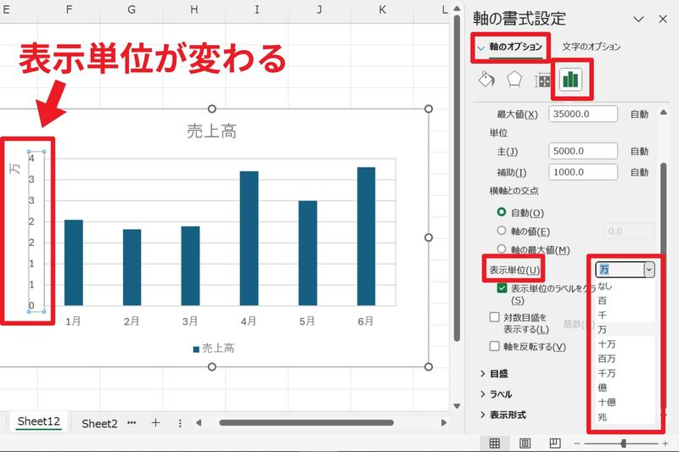Viewport: 679px width, 452px height.
Task: Click the zoom out minus button
Action: (577, 444)
